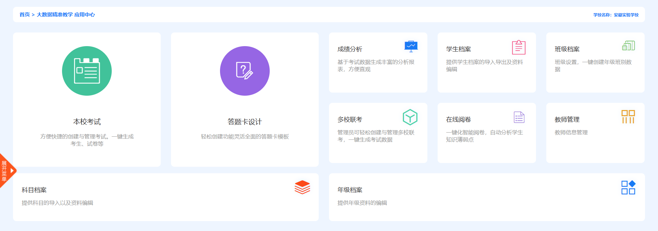Open the 教师管理 card title

567,120
